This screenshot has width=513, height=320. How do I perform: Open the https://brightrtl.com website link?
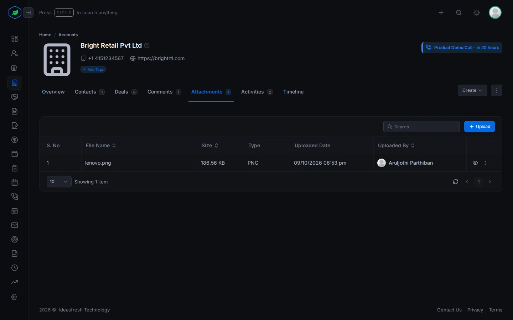pyautogui.click(x=161, y=58)
